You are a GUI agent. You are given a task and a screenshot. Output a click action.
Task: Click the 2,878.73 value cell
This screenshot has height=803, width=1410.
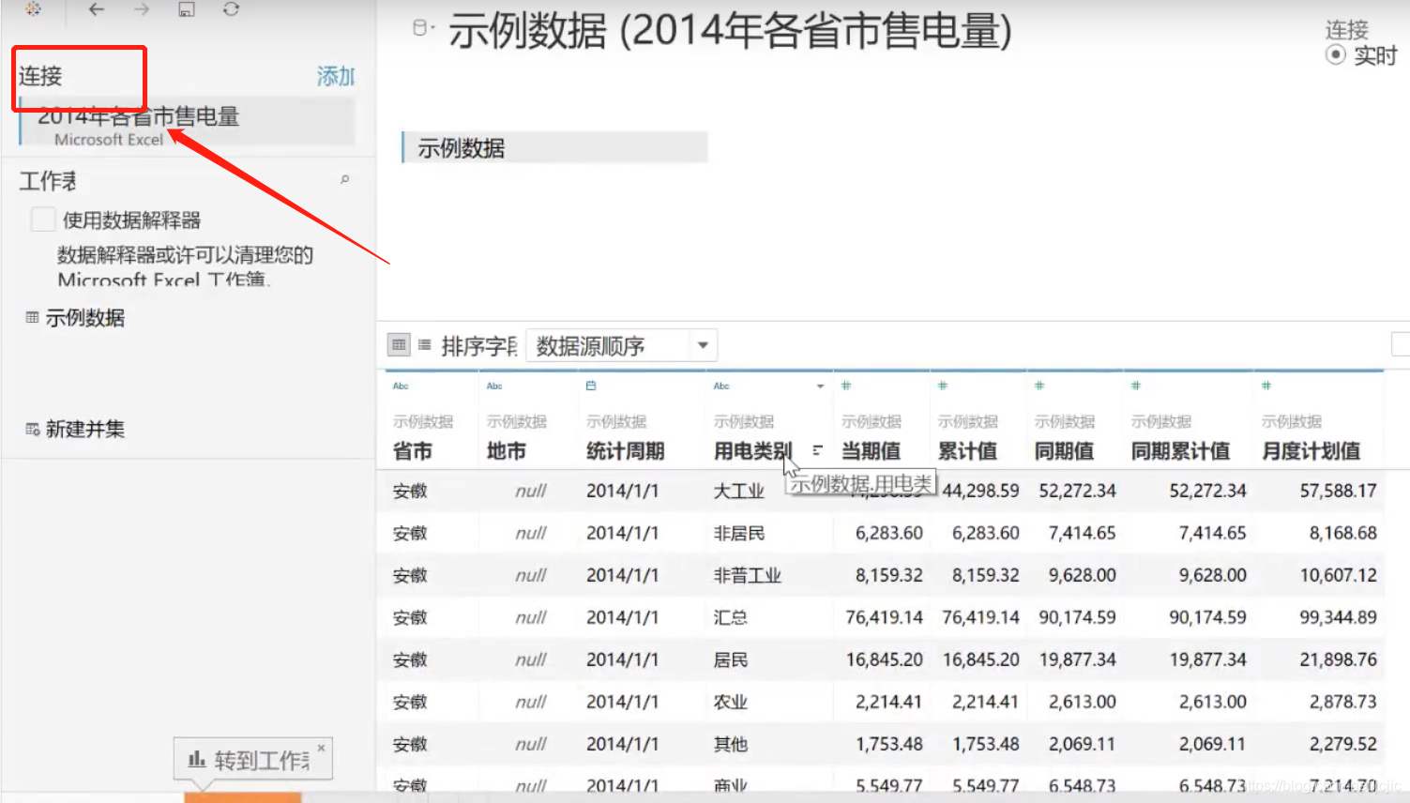[x=1343, y=702]
